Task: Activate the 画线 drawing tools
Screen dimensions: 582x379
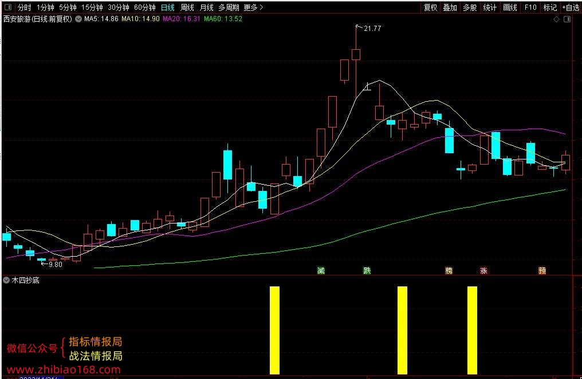Action: pyautogui.click(x=510, y=7)
